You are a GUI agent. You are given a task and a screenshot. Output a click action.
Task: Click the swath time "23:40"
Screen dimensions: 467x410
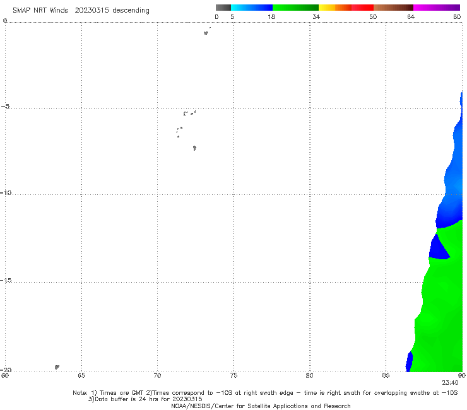450,383
